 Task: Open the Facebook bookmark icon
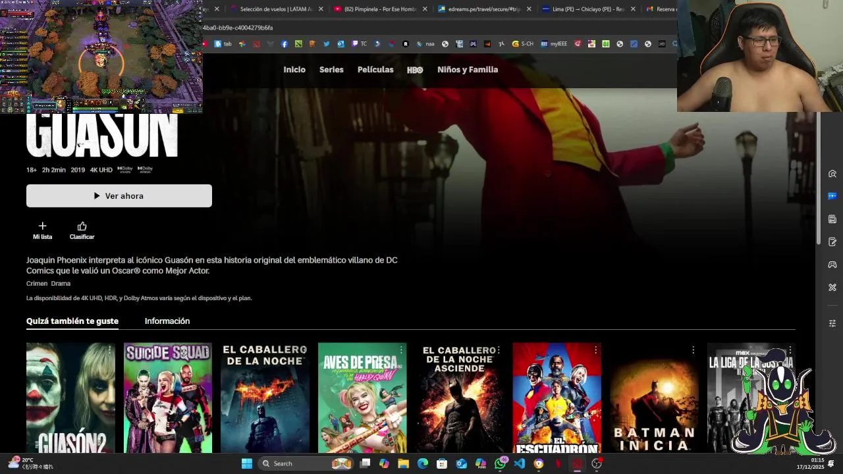(x=285, y=44)
